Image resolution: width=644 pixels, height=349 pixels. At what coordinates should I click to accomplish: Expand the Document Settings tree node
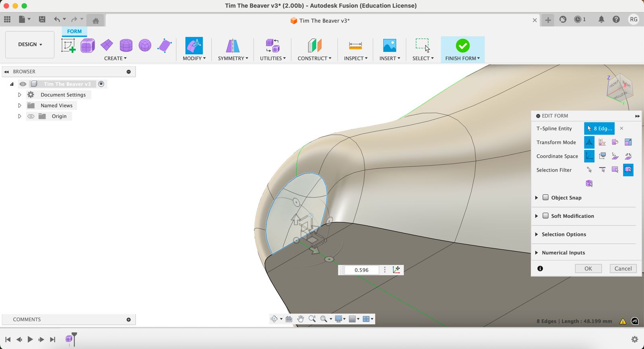click(x=19, y=95)
